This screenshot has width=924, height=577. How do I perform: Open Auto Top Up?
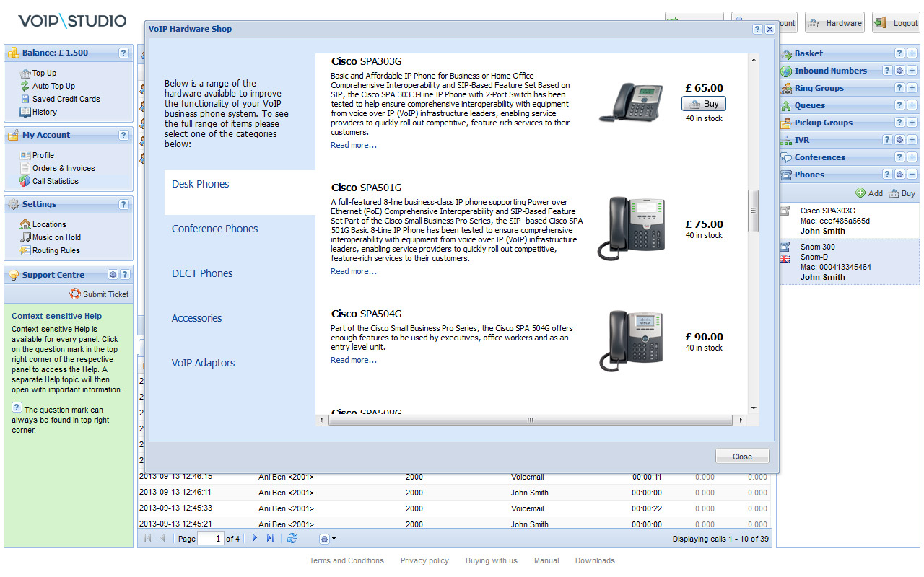pyautogui.click(x=53, y=86)
